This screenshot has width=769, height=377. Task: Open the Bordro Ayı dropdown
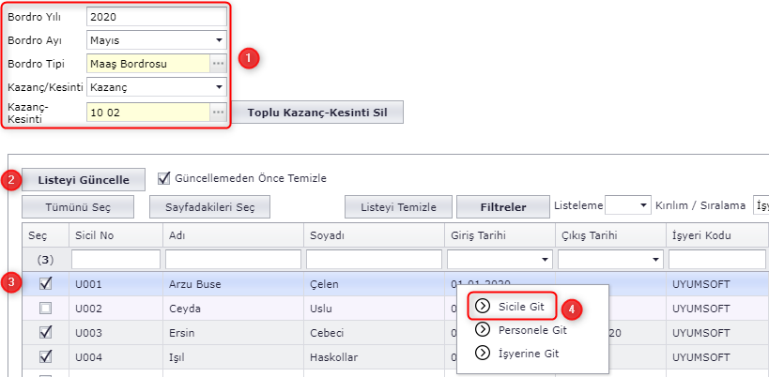point(218,40)
